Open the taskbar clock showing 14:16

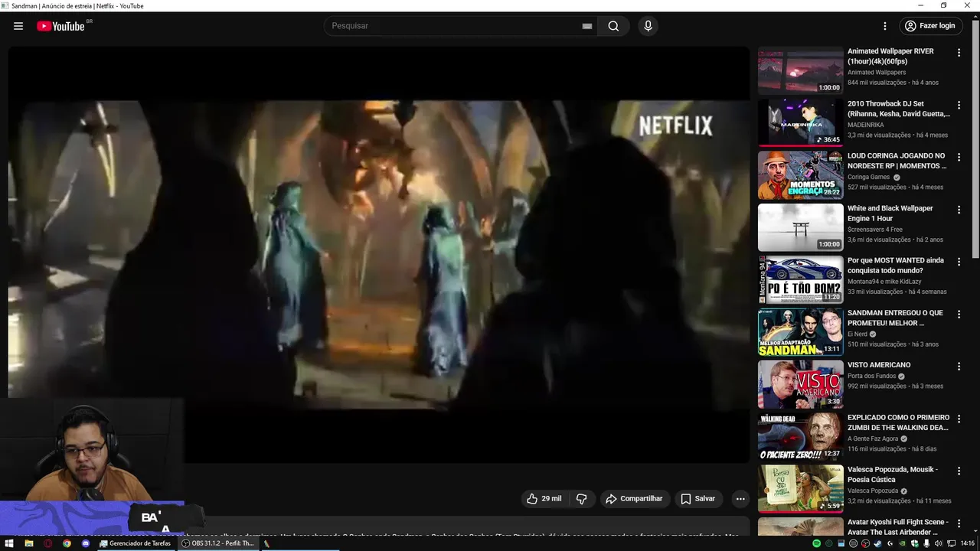pyautogui.click(x=967, y=543)
